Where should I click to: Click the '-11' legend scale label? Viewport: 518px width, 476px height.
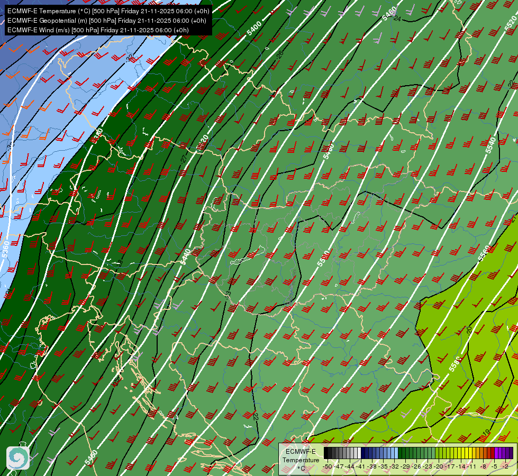tap(472, 466)
